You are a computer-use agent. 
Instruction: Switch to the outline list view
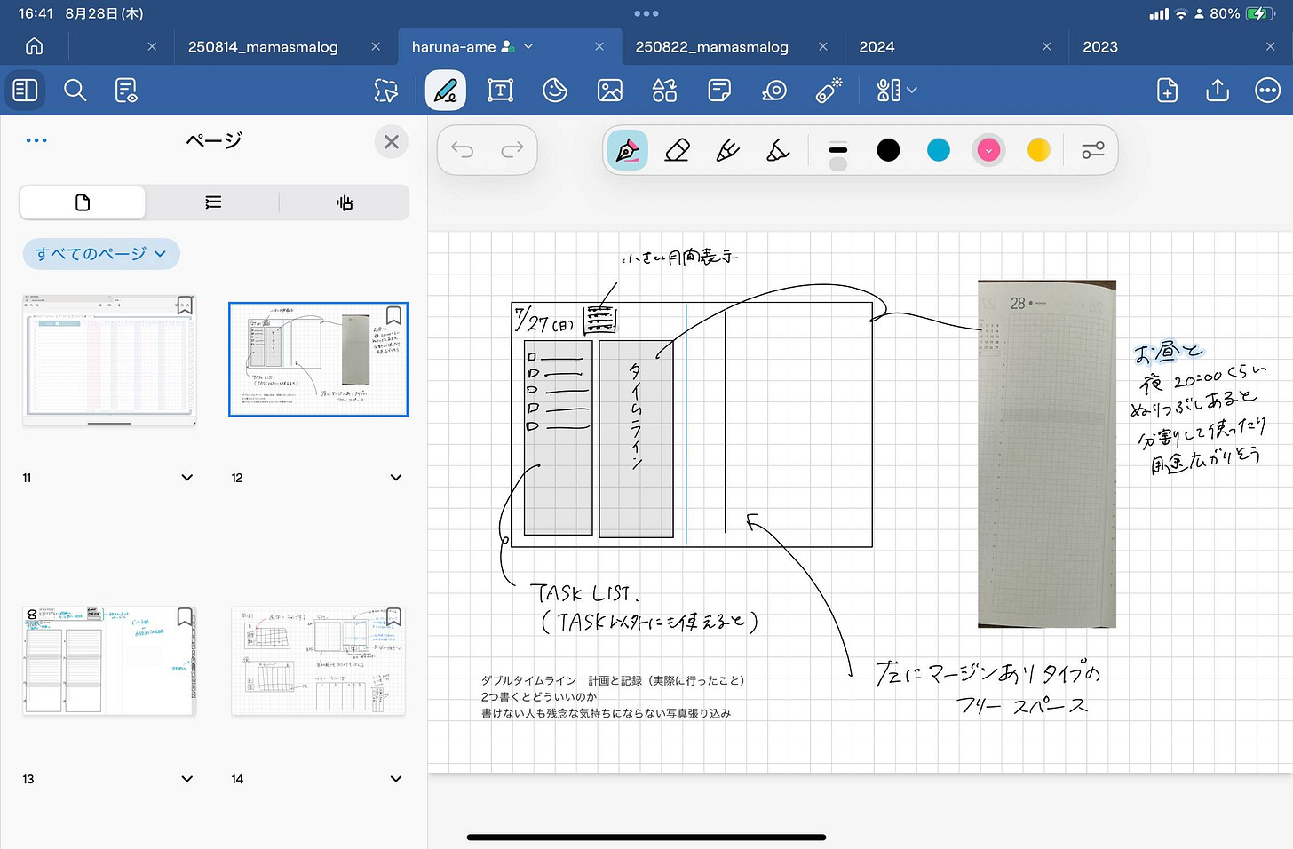coord(213,202)
